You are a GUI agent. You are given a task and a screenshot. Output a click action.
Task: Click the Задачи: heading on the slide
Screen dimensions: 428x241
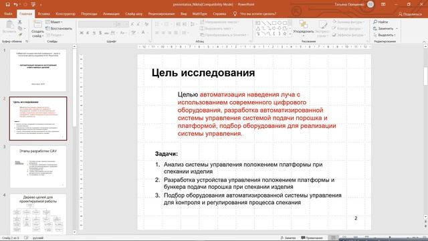[x=167, y=154]
